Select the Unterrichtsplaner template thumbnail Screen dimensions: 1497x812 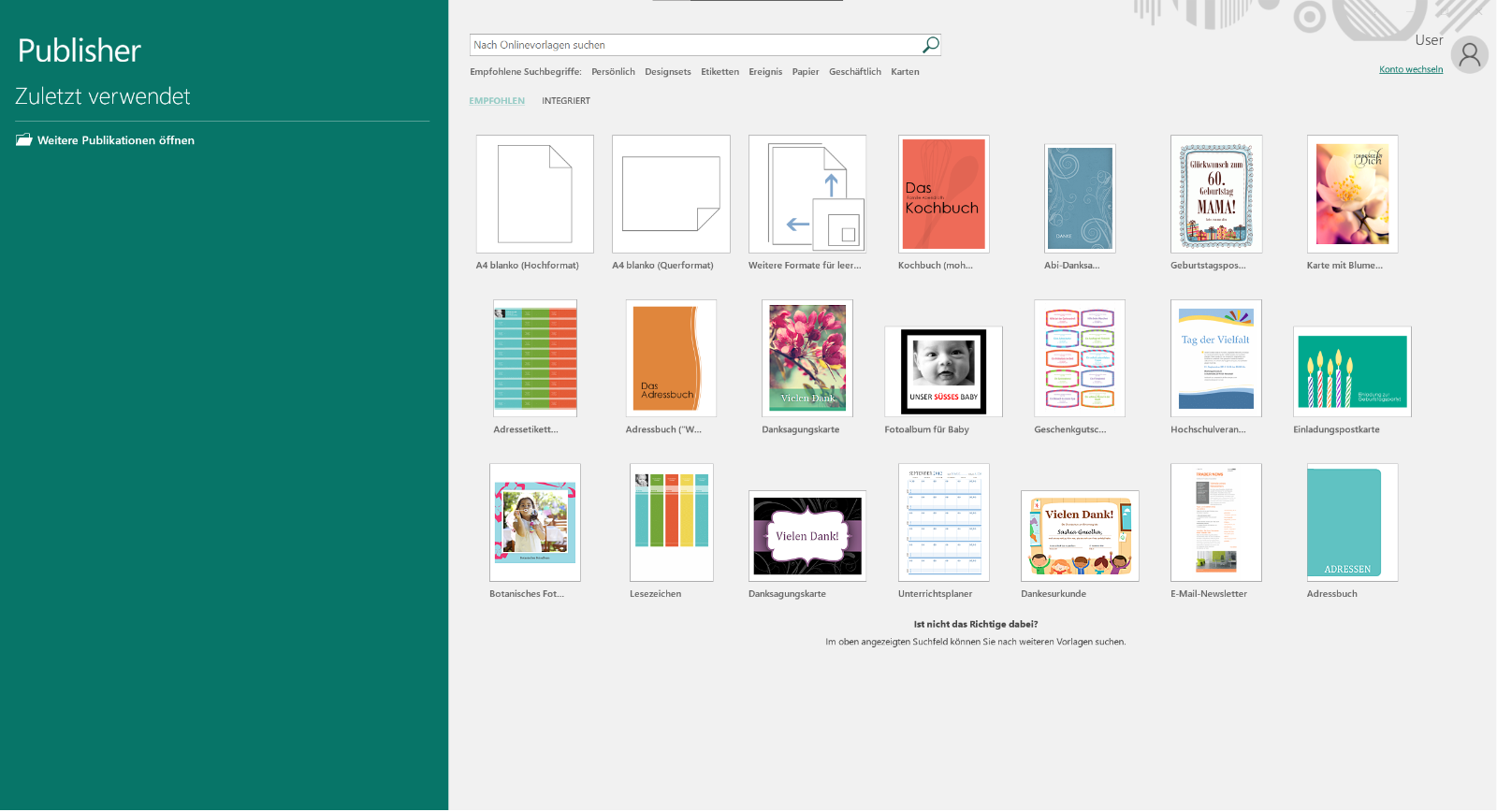click(944, 523)
